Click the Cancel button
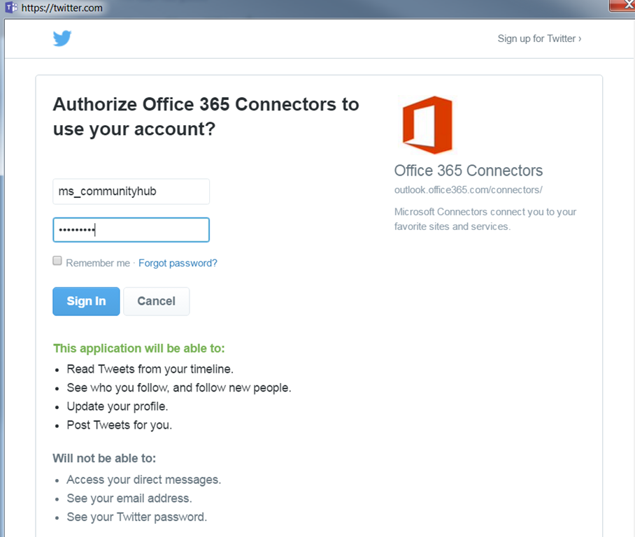The height and width of the screenshot is (537, 635). click(156, 301)
